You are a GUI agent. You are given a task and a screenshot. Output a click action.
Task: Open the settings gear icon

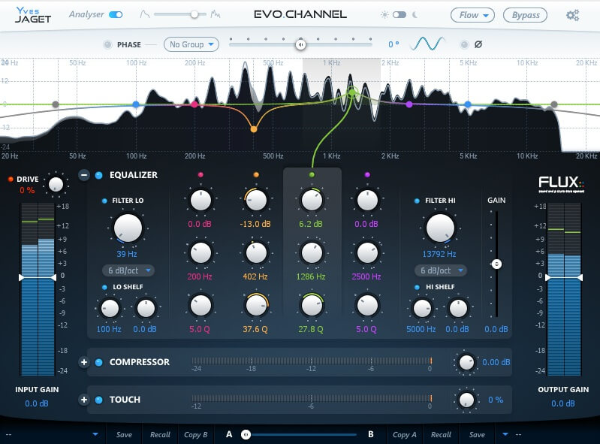point(572,15)
